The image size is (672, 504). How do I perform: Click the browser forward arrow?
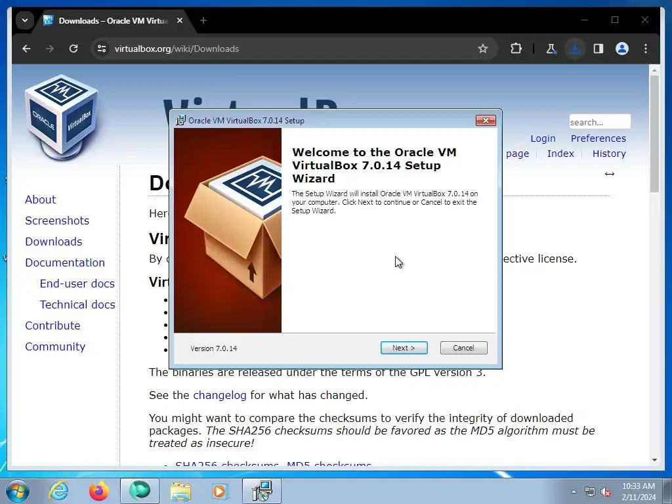50,49
